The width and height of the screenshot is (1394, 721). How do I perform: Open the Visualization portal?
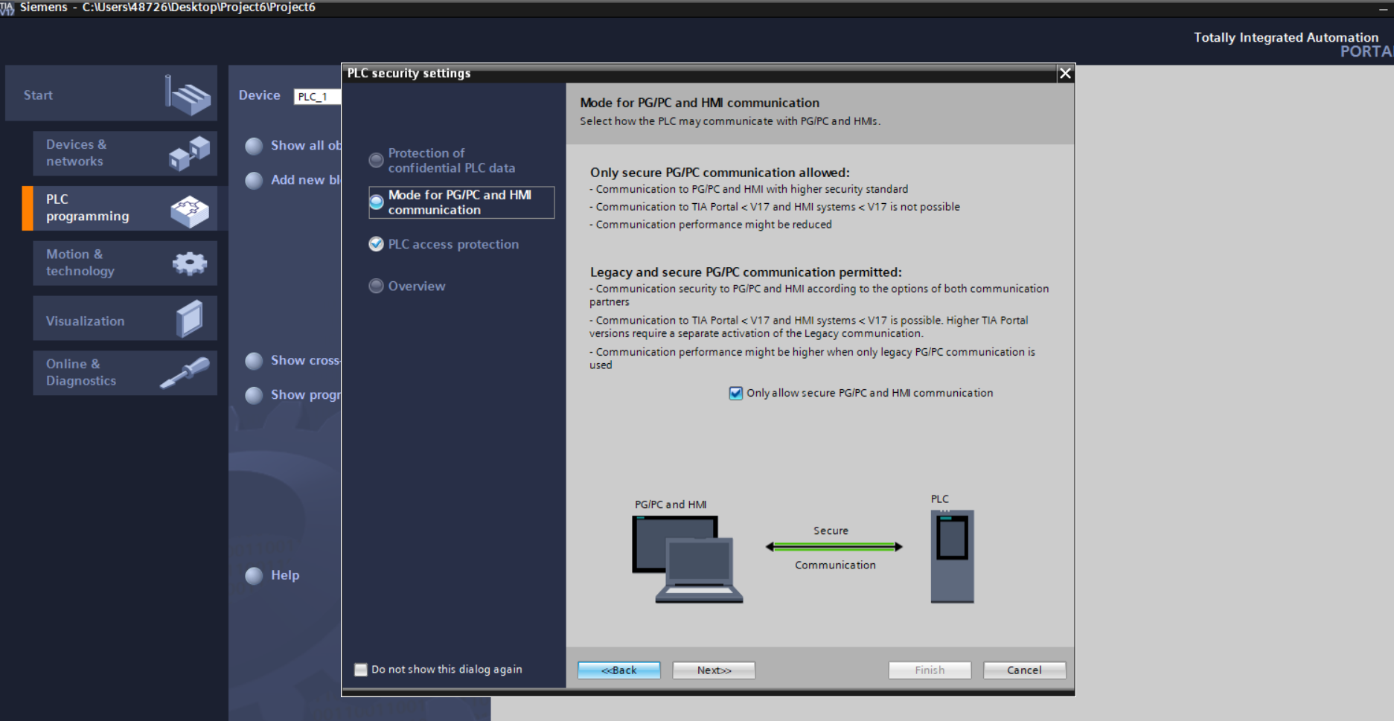click(x=125, y=318)
